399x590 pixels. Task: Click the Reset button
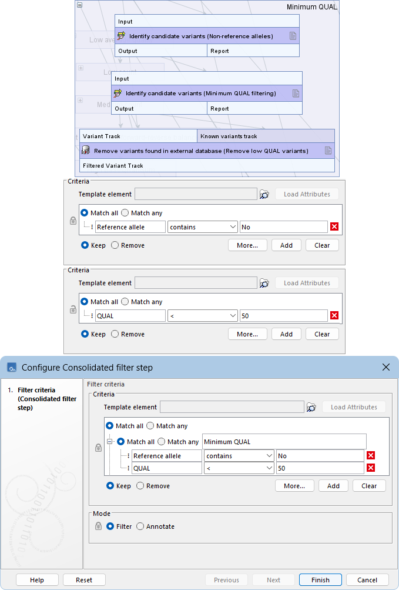84,580
